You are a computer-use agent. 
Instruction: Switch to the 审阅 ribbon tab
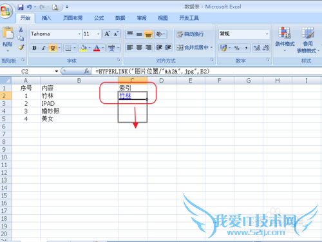coord(142,18)
